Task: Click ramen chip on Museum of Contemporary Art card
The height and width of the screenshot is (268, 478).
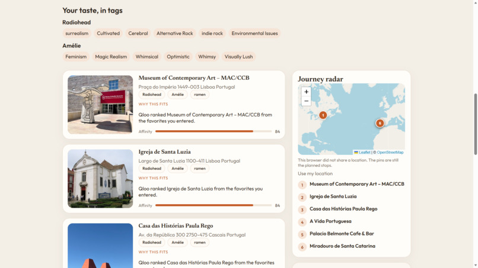Action: tap(200, 95)
